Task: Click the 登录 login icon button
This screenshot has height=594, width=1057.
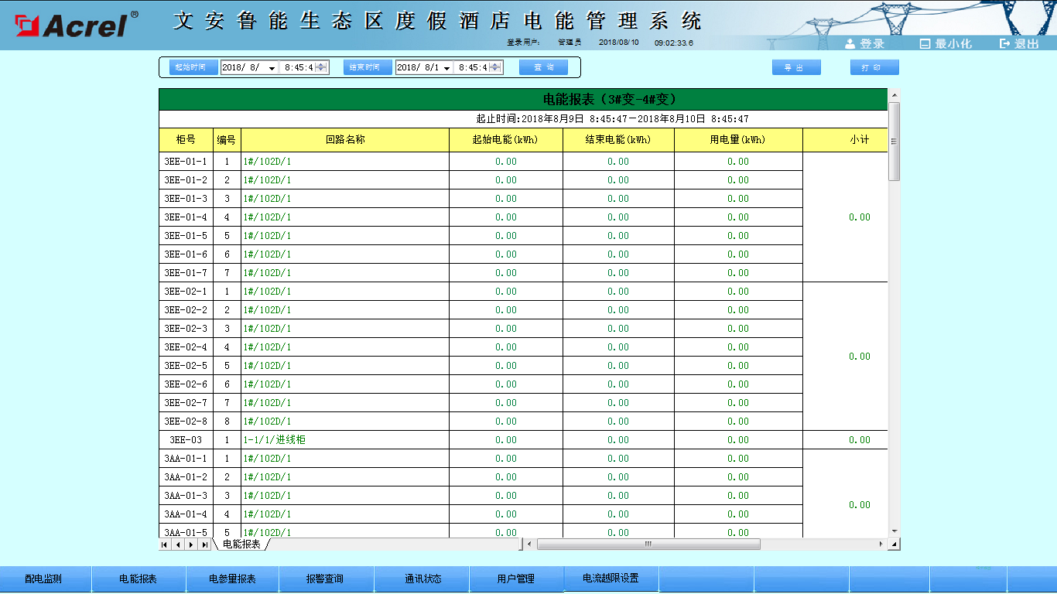Action: 864,43
